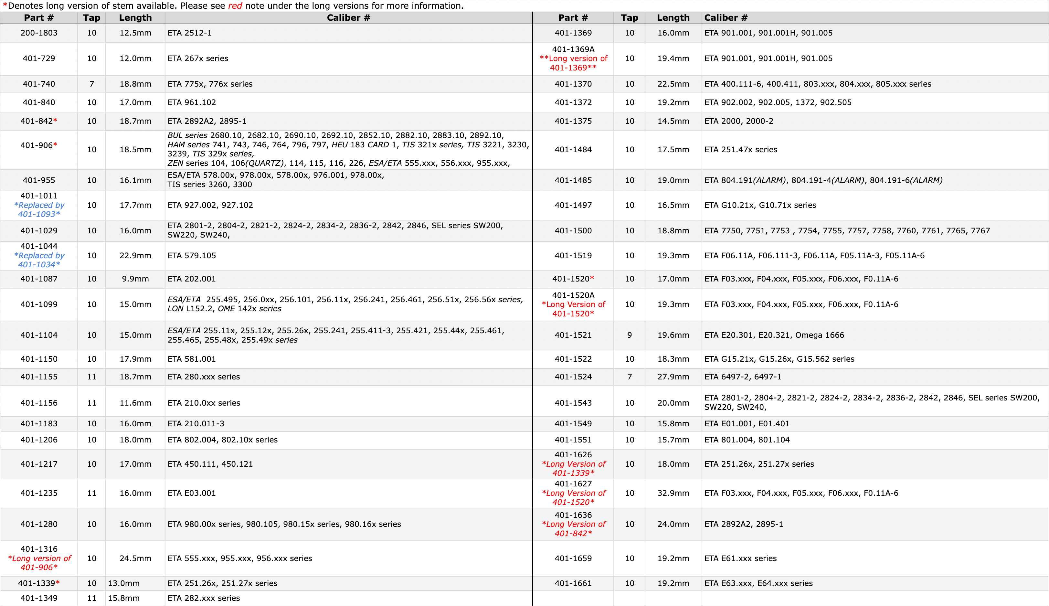Click part 401-1521
The width and height of the screenshot is (1049, 606).
point(573,335)
